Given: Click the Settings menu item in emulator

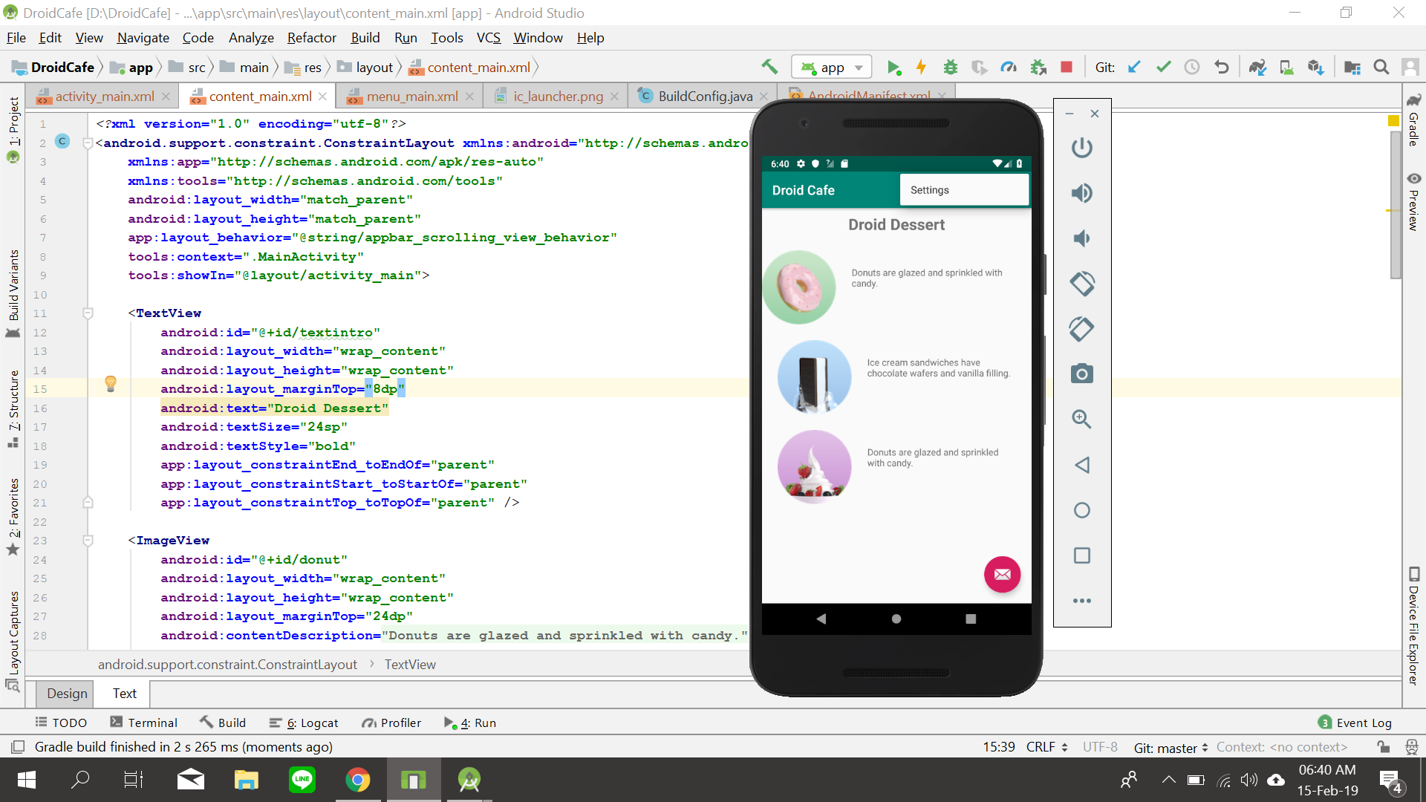Looking at the screenshot, I should (964, 190).
